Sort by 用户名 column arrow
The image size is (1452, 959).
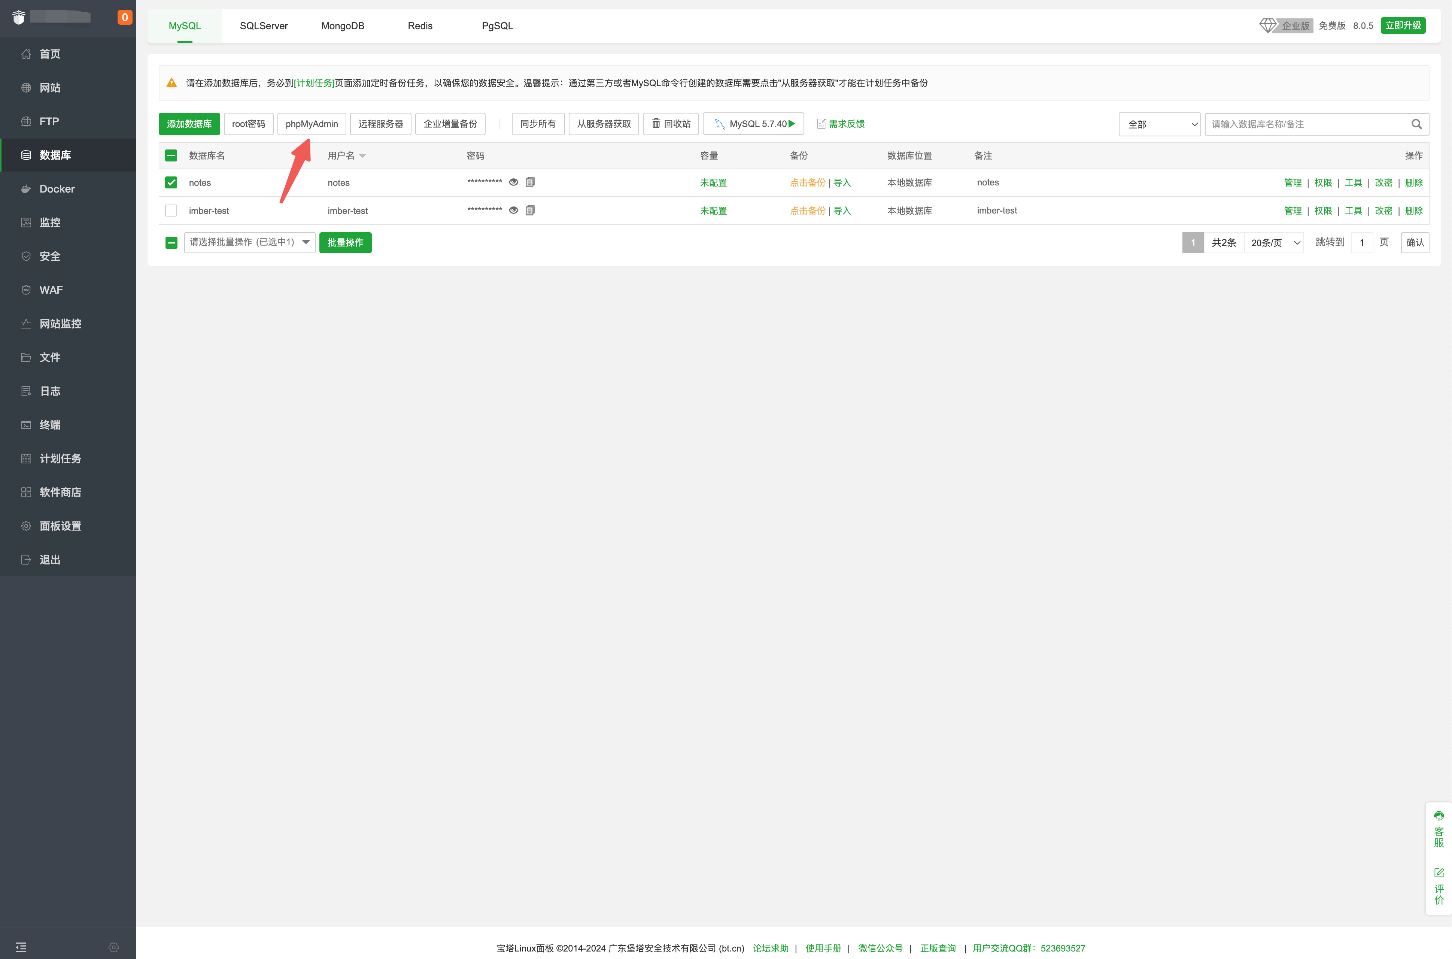pyautogui.click(x=362, y=156)
